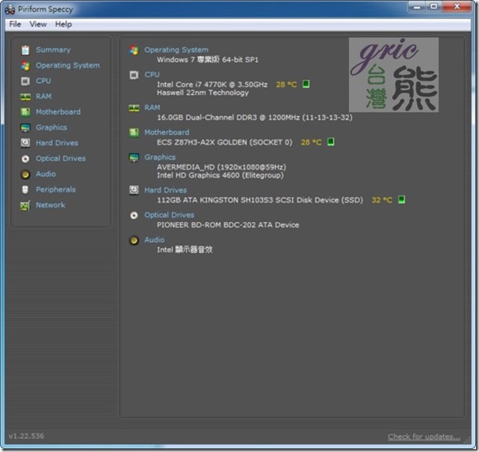Click the CPU chip icon in summary pane
The image size is (479, 452).
pos(134,75)
